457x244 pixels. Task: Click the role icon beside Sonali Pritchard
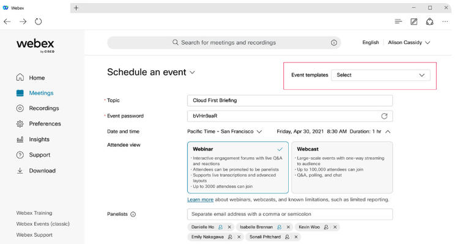coord(287,237)
